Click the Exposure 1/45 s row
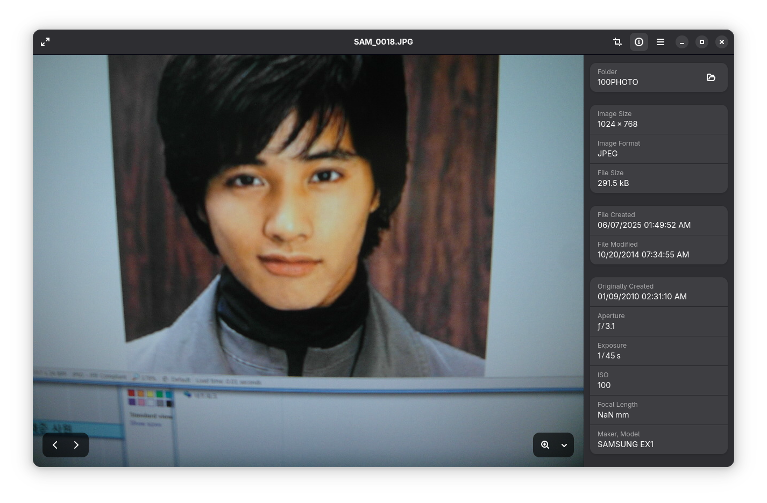Viewport: 767px width, 503px height. click(659, 351)
